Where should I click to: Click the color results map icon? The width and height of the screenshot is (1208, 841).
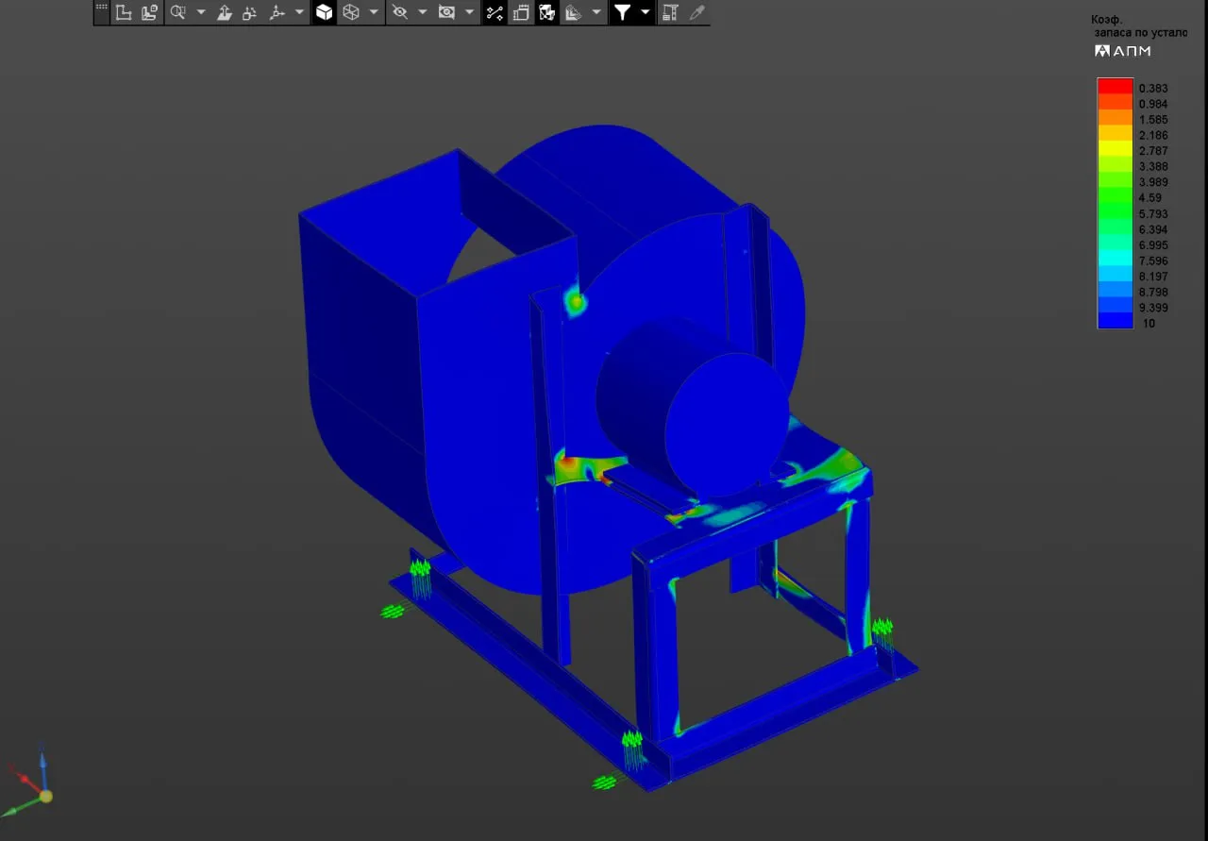tap(546, 12)
